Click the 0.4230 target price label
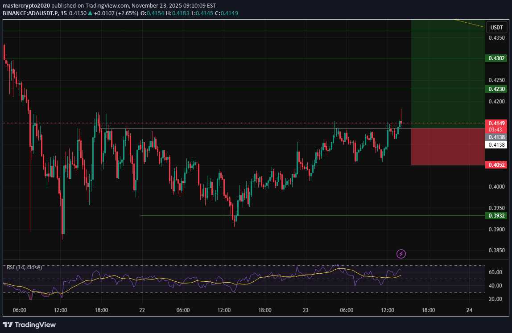Viewport: 512px width, 333px height. click(x=496, y=89)
